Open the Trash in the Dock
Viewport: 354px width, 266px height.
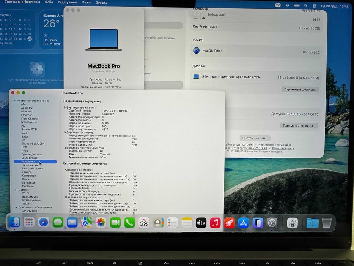tap(327, 223)
